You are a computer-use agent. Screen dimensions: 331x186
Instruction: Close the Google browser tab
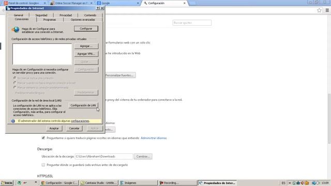(138, 3)
